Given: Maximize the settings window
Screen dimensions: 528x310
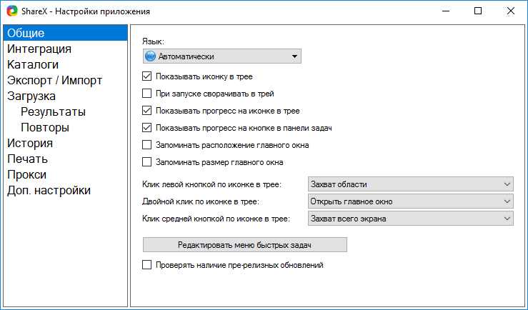Looking at the screenshot, I should (x=478, y=11).
